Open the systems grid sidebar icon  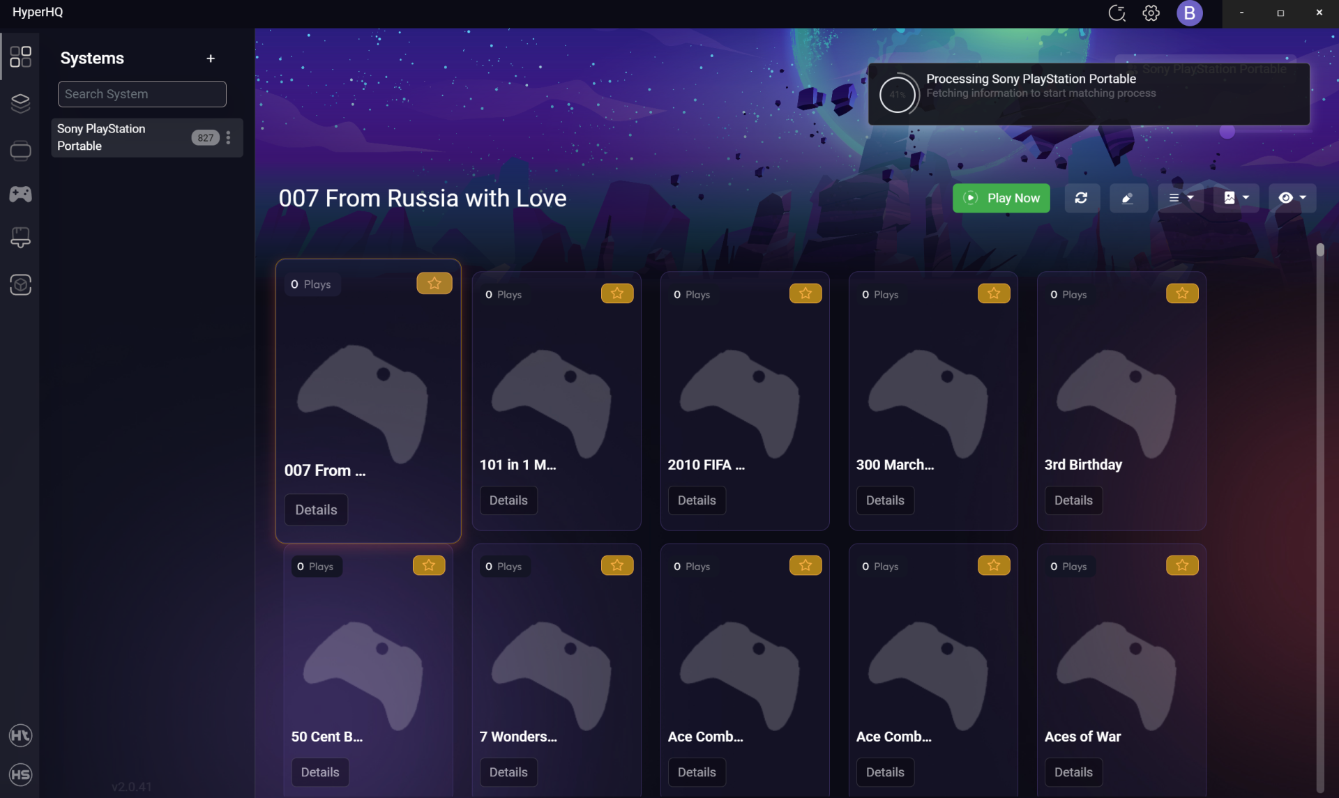(x=20, y=56)
